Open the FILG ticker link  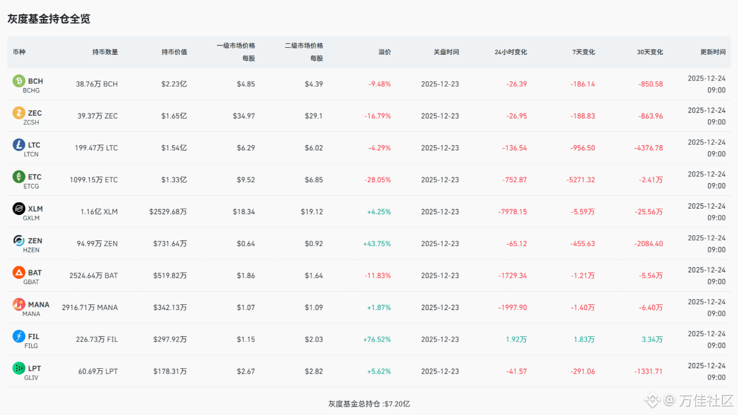coord(31,346)
